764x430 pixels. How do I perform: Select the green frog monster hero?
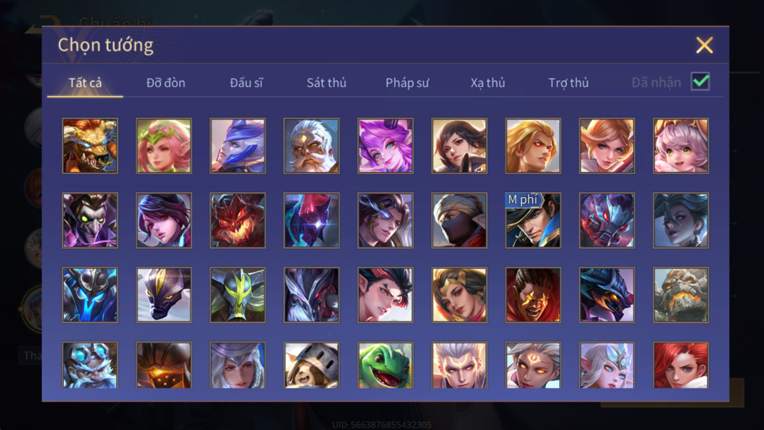tap(386, 365)
